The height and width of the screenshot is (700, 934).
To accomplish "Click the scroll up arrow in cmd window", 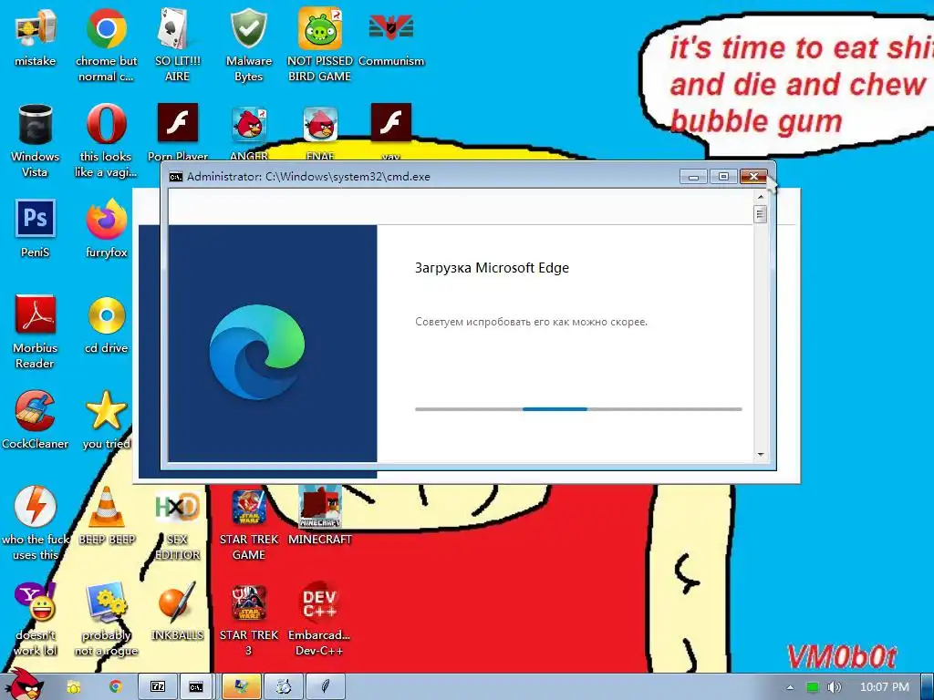I will coord(760,197).
